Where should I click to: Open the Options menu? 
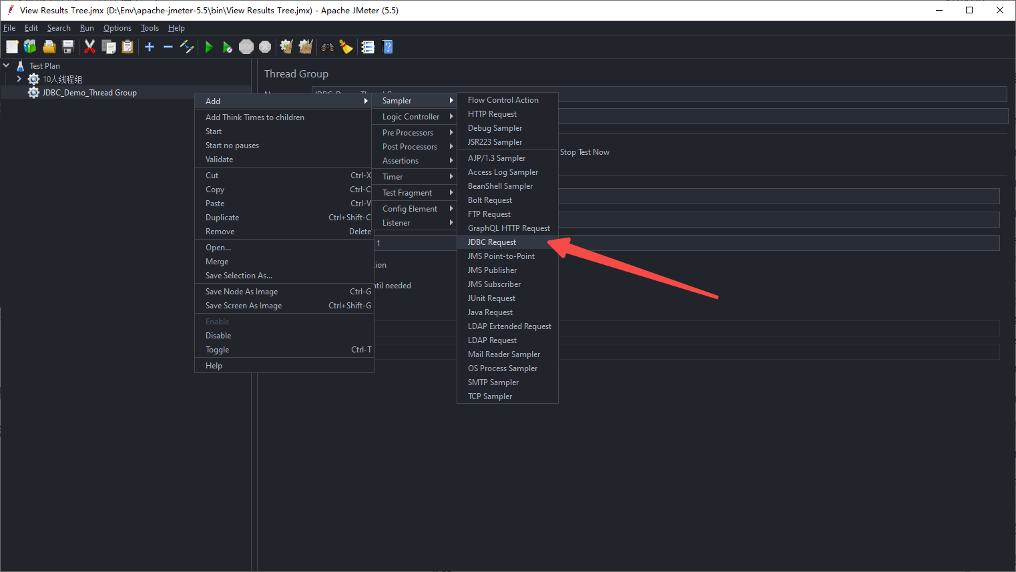(x=117, y=28)
